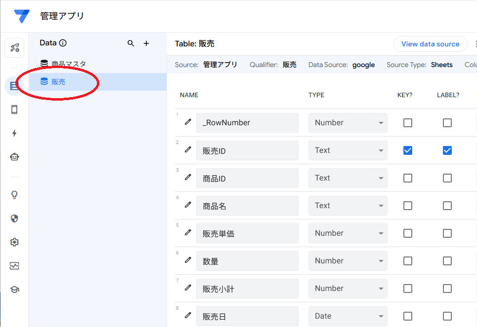
Task: Click the search icon in Data panel
Action: [130, 43]
